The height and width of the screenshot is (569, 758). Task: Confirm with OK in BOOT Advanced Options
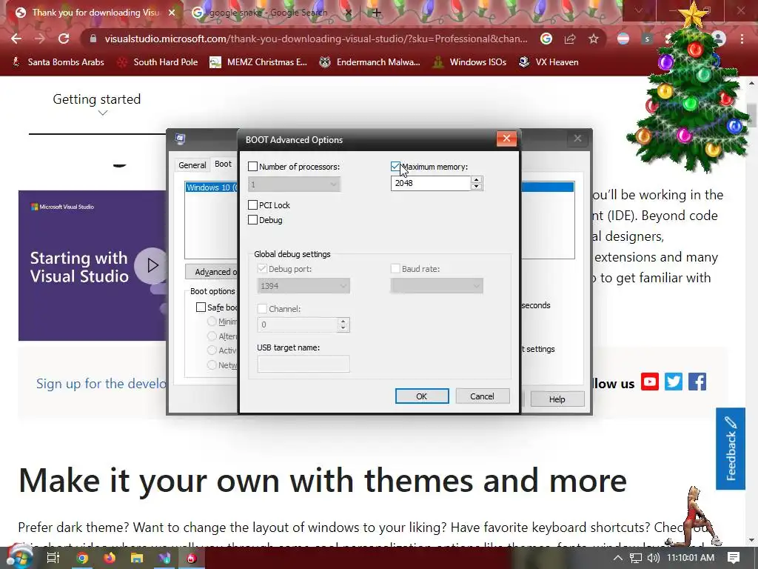pos(421,396)
